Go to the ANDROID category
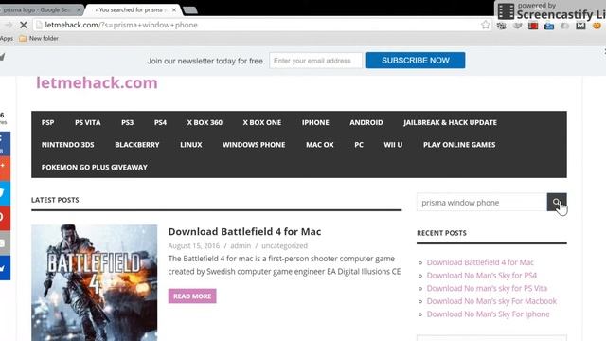Image resolution: width=606 pixels, height=341 pixels. [366, 122]
